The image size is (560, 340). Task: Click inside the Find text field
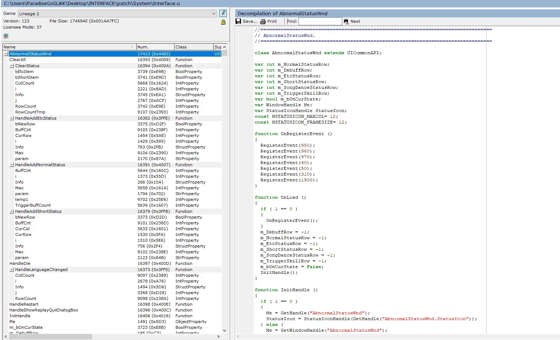[x=320, y=21]
